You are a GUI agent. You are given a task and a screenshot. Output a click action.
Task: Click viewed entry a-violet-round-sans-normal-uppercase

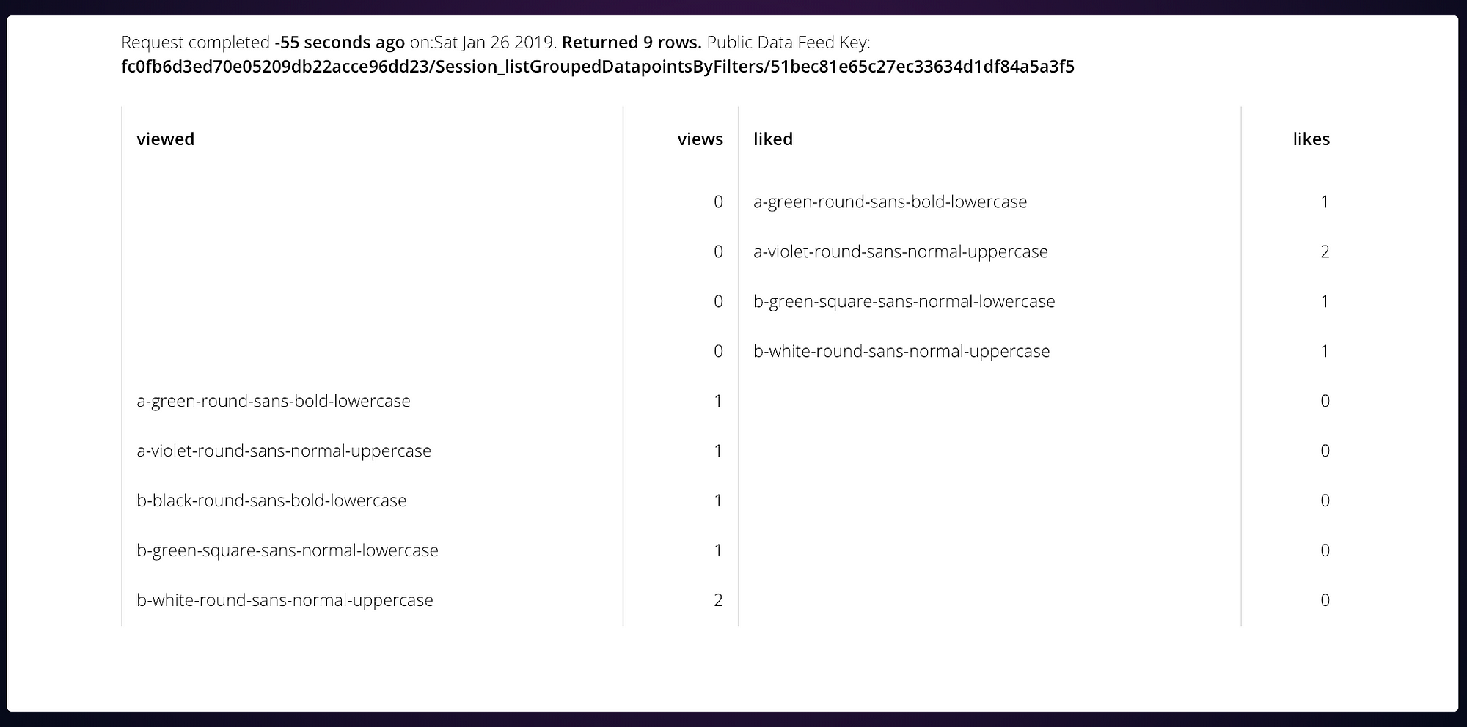[284, 451]
